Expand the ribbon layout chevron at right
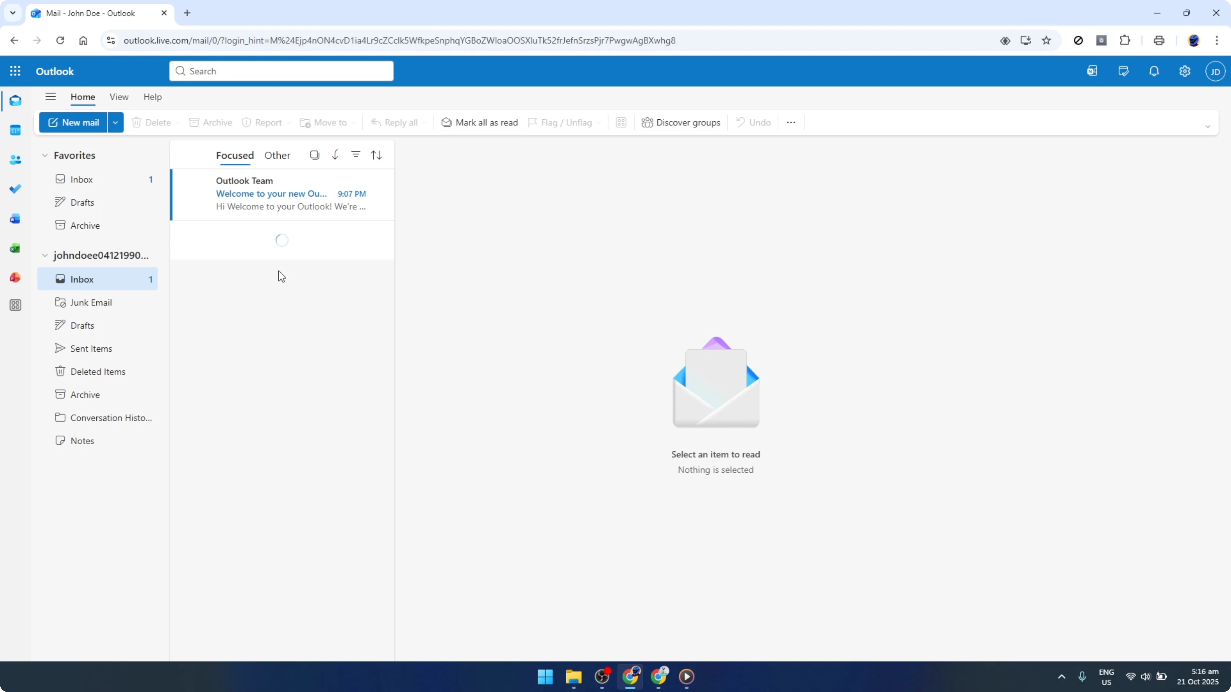 click(x=1208, y=127)
